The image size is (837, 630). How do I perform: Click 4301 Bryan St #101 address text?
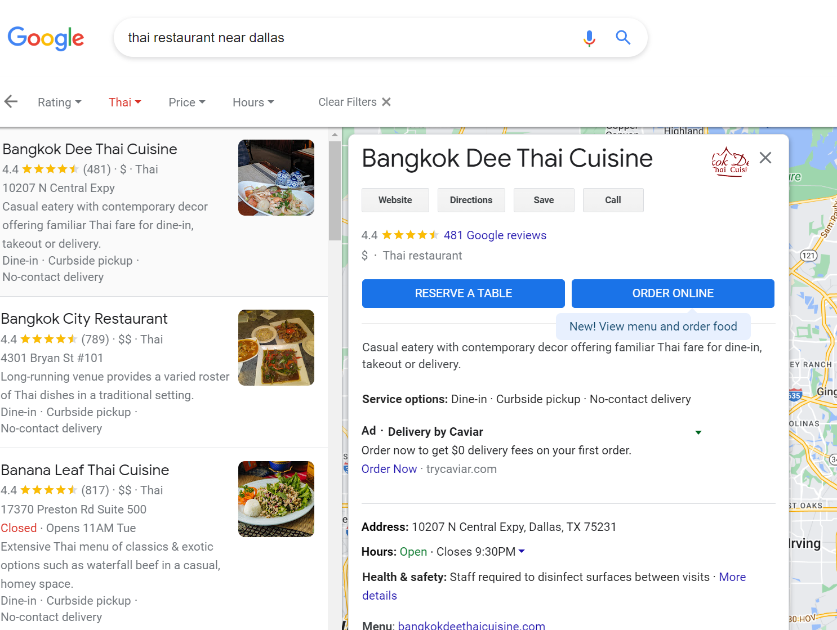tap(52, 358)
